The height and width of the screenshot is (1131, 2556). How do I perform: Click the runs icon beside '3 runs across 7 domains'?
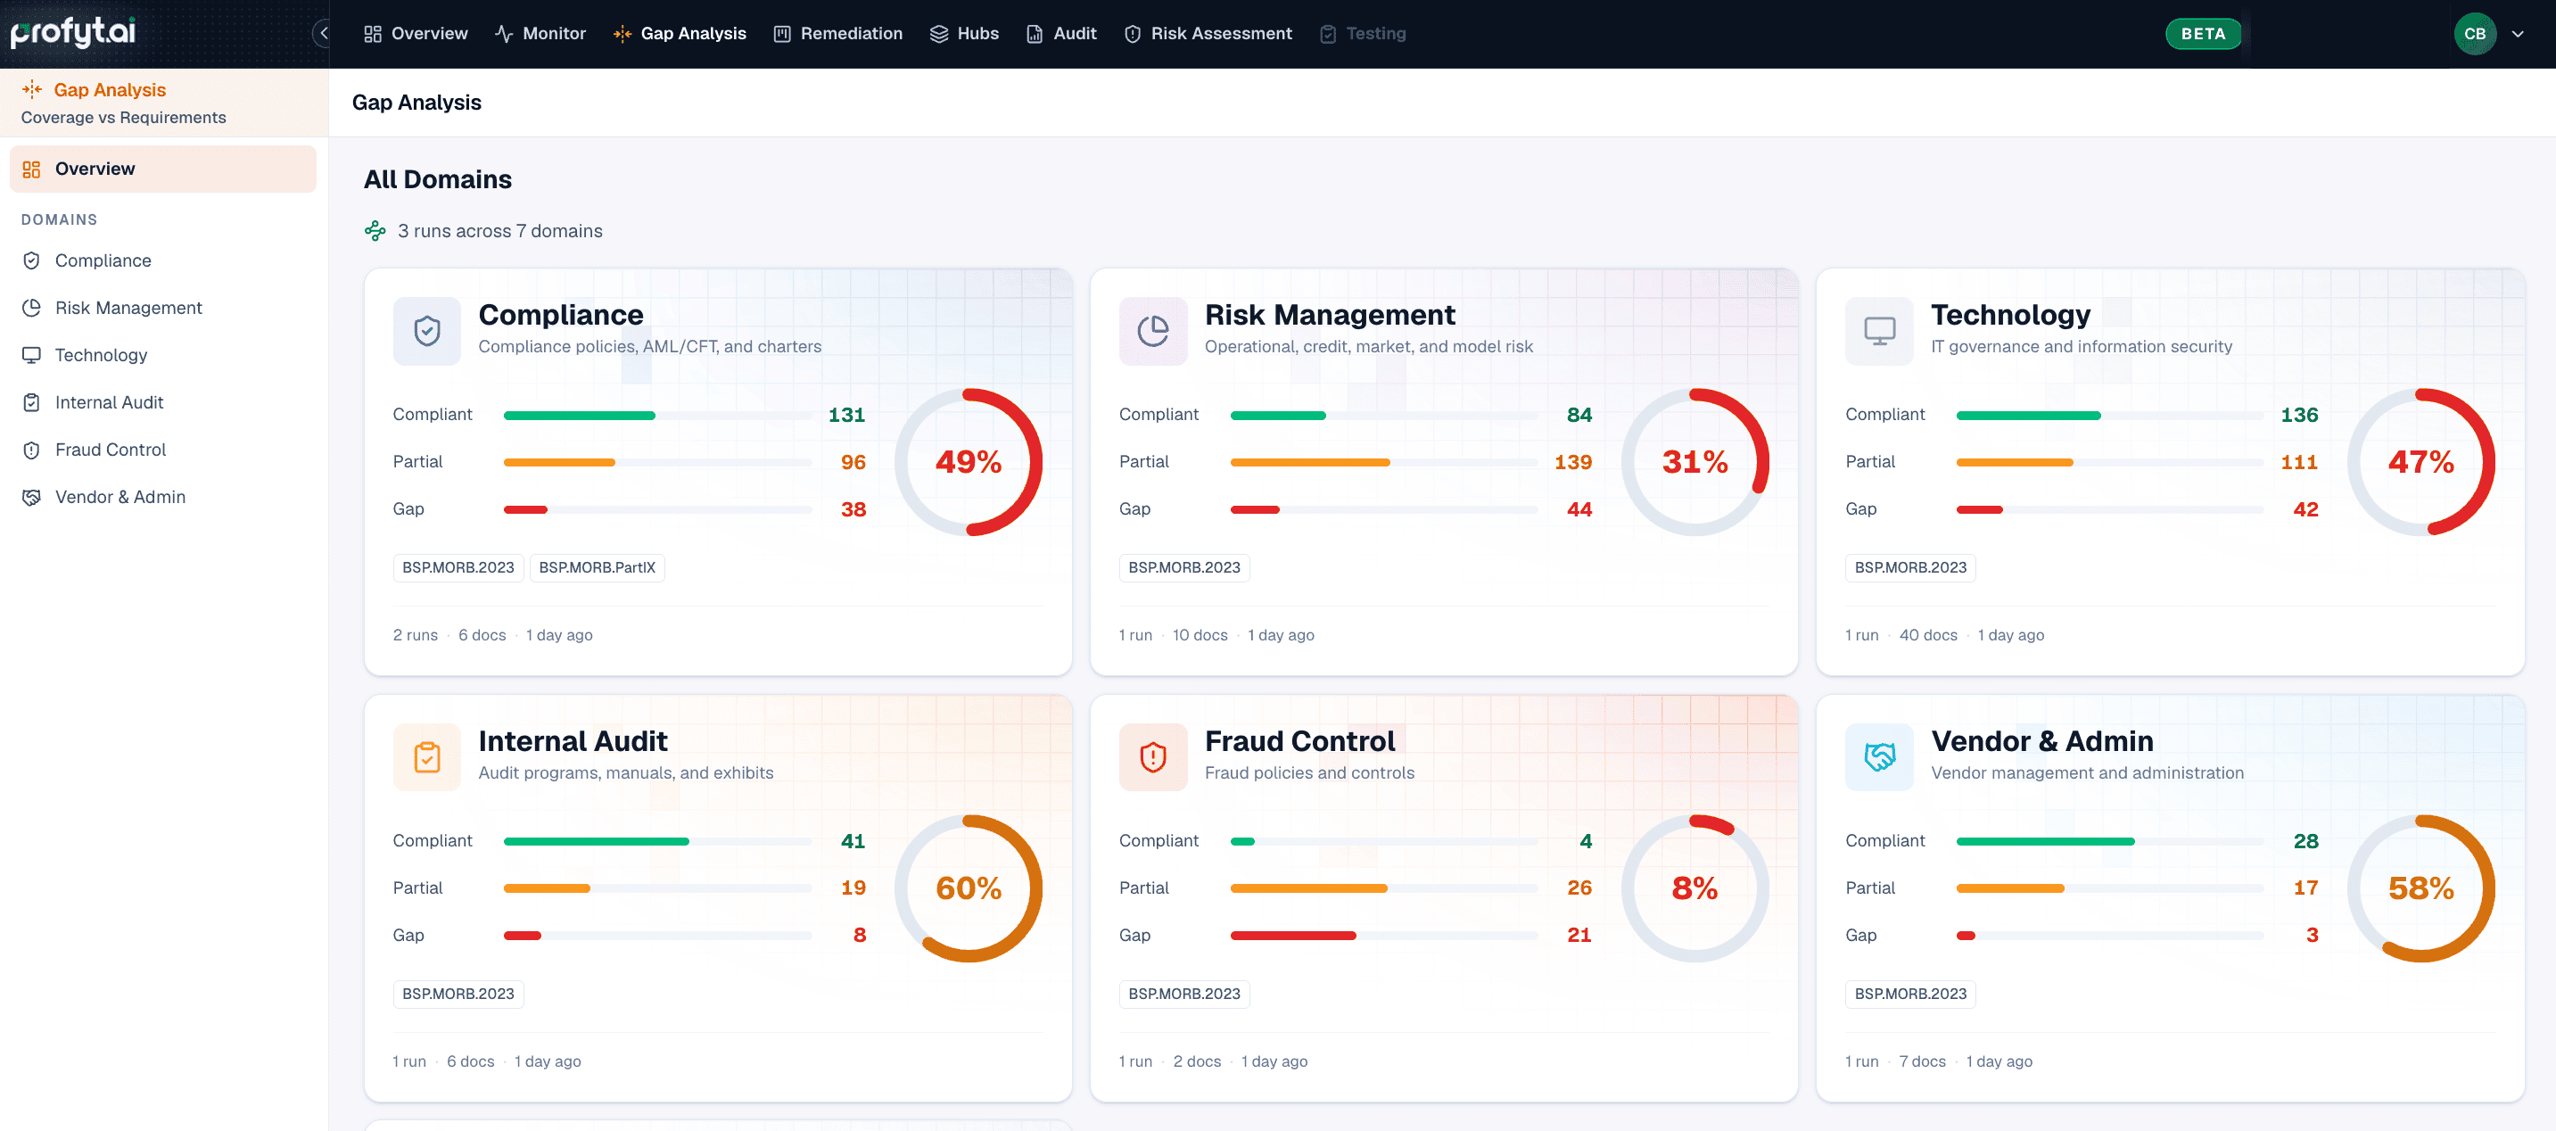pos(375,231)
